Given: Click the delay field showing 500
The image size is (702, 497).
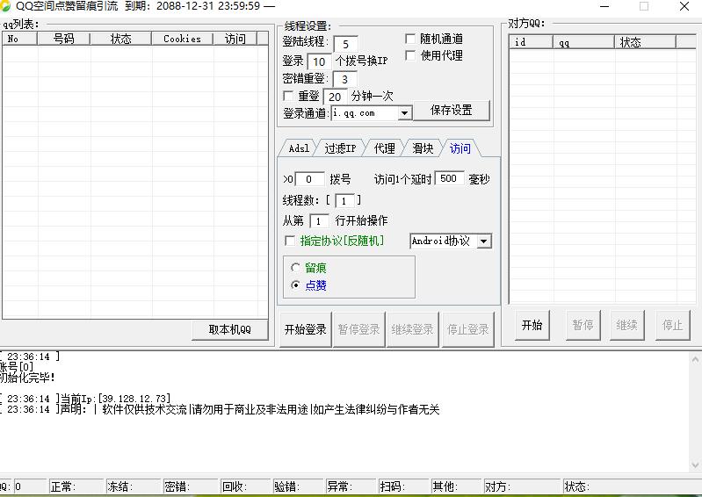Looking at the screenshot, I should pyautogui.click(x=449, y=178).
